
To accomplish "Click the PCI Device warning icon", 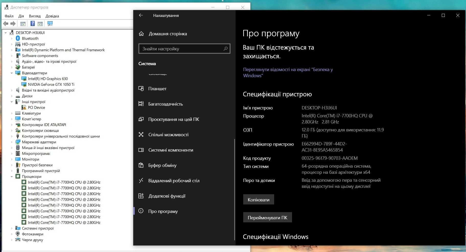I will pos(24,107).
